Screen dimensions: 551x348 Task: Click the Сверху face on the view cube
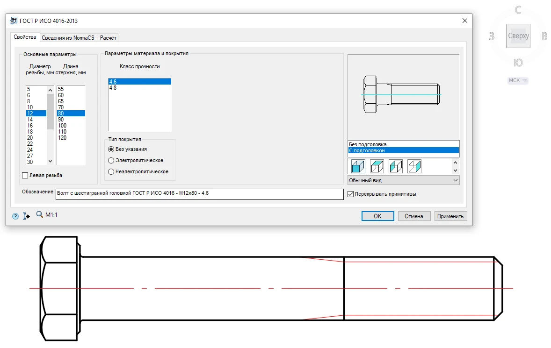pyautogui.click(x=518, y=36)
